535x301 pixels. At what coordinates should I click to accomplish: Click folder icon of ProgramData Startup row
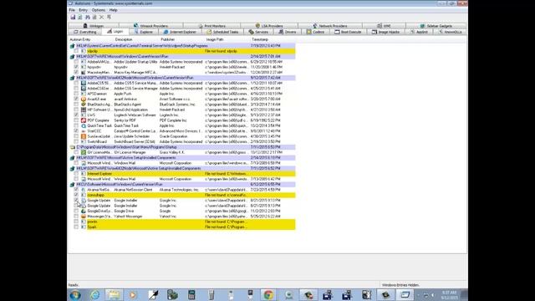(x=73, y=147)
